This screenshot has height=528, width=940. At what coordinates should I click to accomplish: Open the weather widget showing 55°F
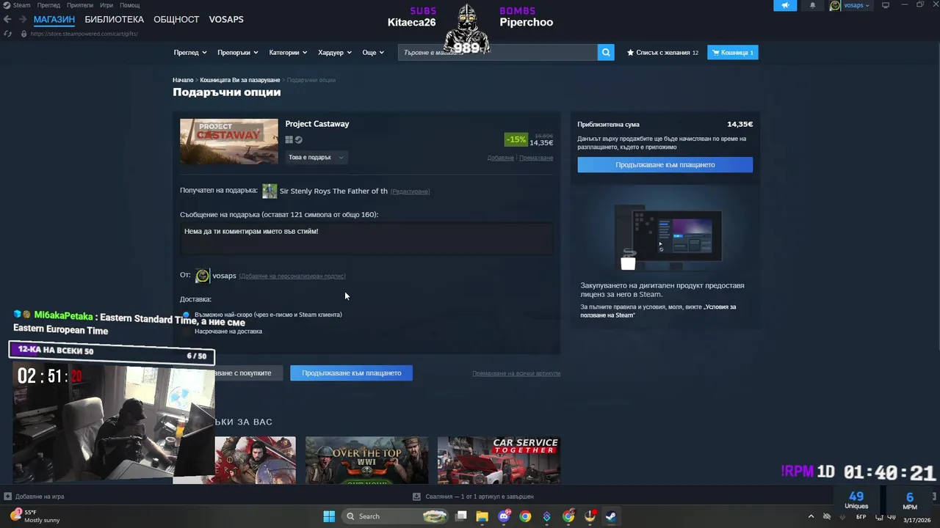pos(35,516)
